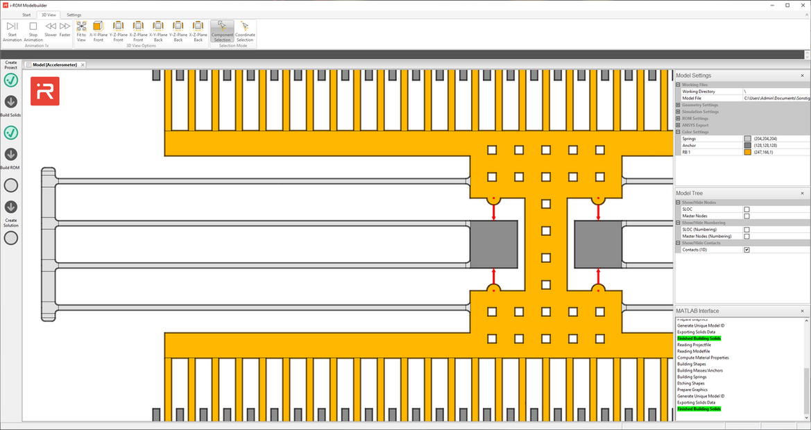Image resolution: width=811 pixels, height=430 pixels.
Task: Click the Anchor color value (128,128,128)
Action: click(765, 145)
